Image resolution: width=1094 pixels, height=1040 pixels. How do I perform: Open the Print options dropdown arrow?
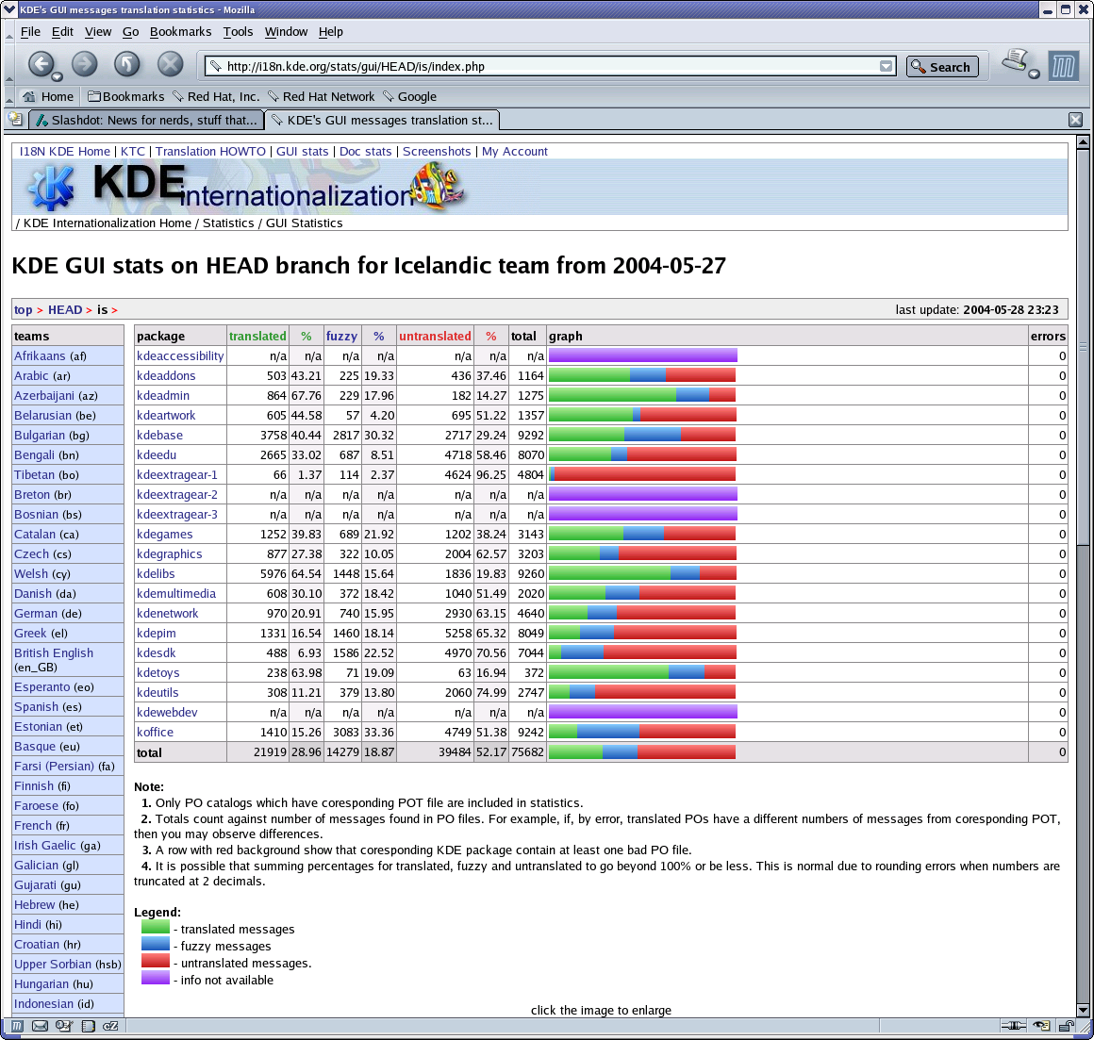pos(1034,74)
